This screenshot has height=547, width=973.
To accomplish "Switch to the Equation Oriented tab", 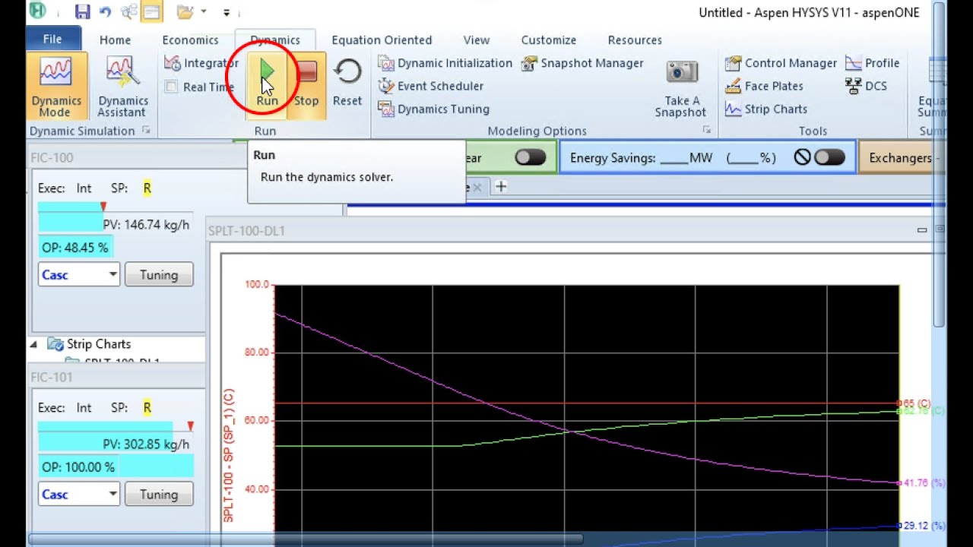I will pos(382,40).
